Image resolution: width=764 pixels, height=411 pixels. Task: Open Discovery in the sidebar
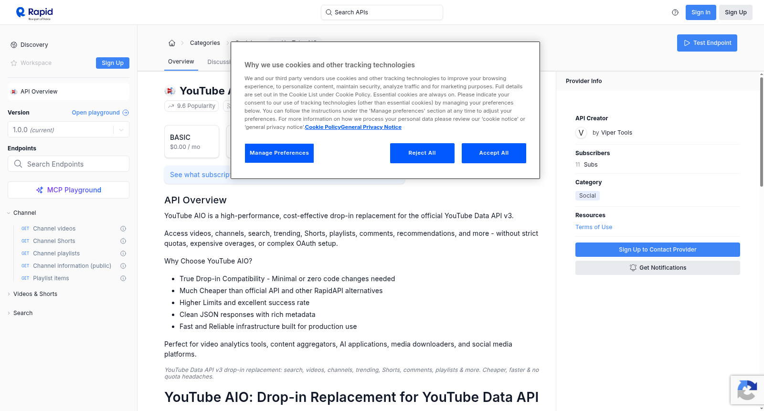coord(34,45)
